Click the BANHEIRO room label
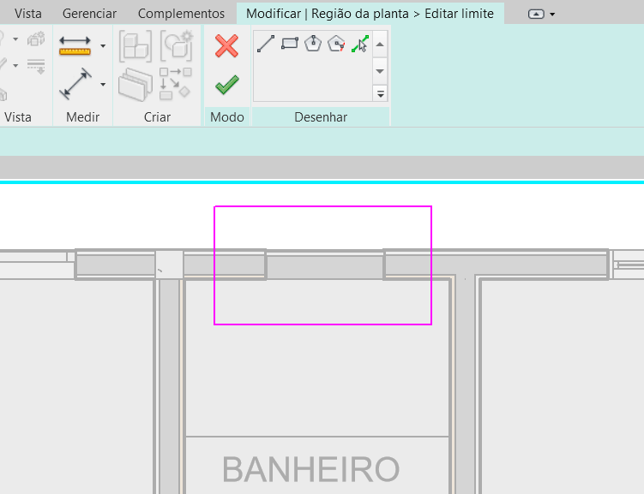644x494 pixels. click(310, 469)
